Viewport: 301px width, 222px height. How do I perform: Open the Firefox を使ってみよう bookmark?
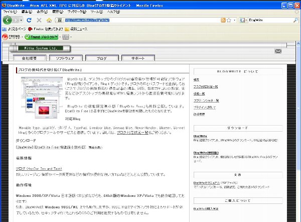(x=46, y=29)
